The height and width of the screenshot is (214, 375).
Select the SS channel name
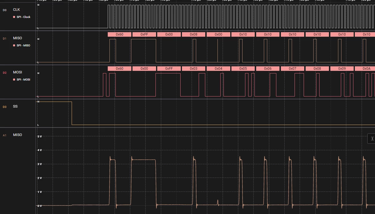pyautogui.click(x=15, y=106)
